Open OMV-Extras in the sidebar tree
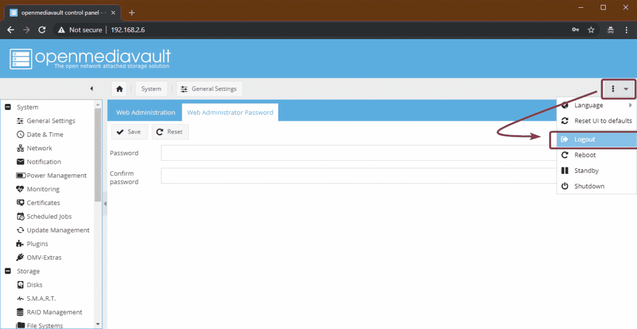 pyautogui.click(x=44, y=258)
